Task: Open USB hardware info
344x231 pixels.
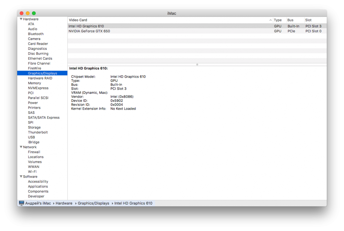Action: pos(31,137)
